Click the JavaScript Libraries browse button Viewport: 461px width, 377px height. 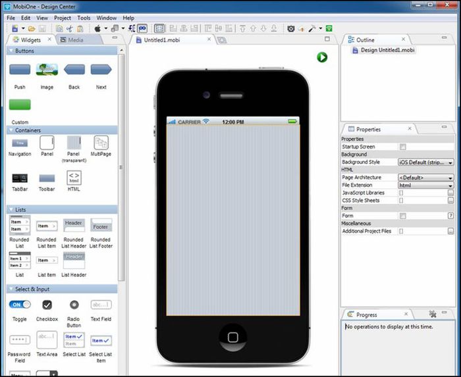pyautogui.click(x=450, y=193)
